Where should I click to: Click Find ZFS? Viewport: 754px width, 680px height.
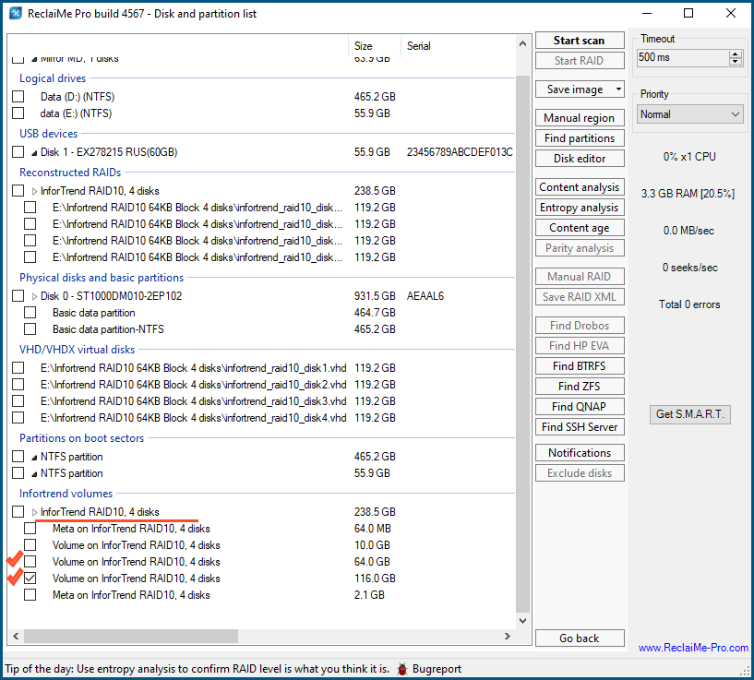pos(580,387)
